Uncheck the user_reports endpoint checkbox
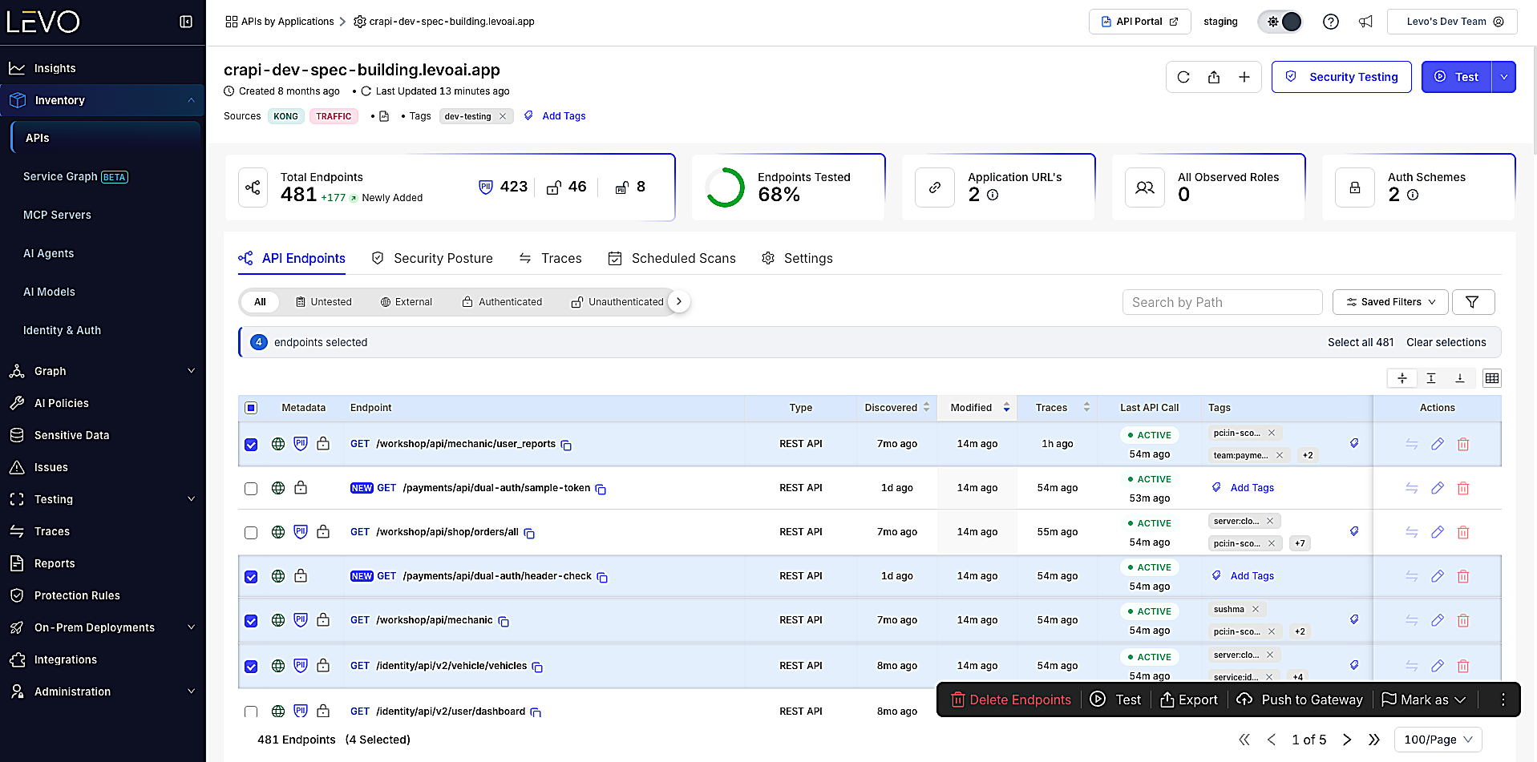The height and width of the screenshot is (762, 1537). point(251,445)
